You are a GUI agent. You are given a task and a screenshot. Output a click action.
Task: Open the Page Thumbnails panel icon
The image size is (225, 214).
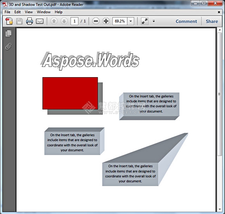point(9,33)
